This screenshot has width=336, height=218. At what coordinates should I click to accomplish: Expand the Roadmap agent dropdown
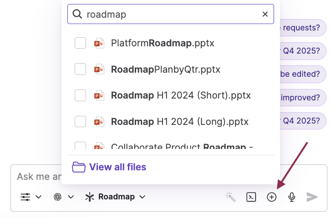click(116, 197)
